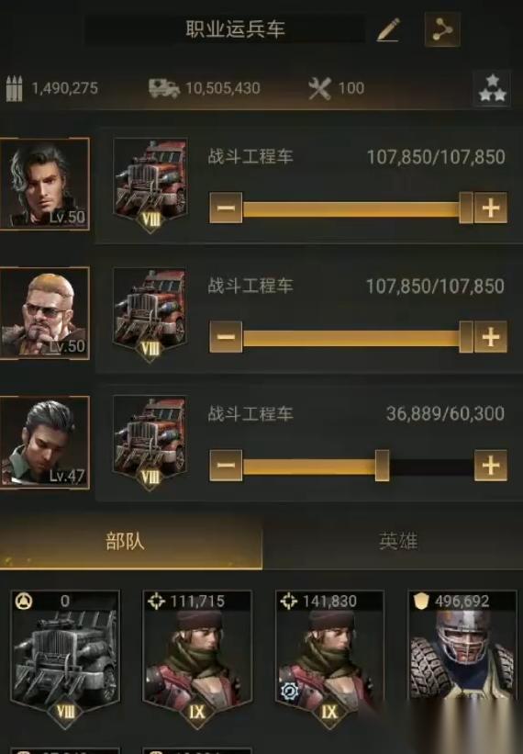Image resolution: width=523 pixels, height=754 pixels.
Task: Add third row troops with plus button
Action: [x=490, y=466]
